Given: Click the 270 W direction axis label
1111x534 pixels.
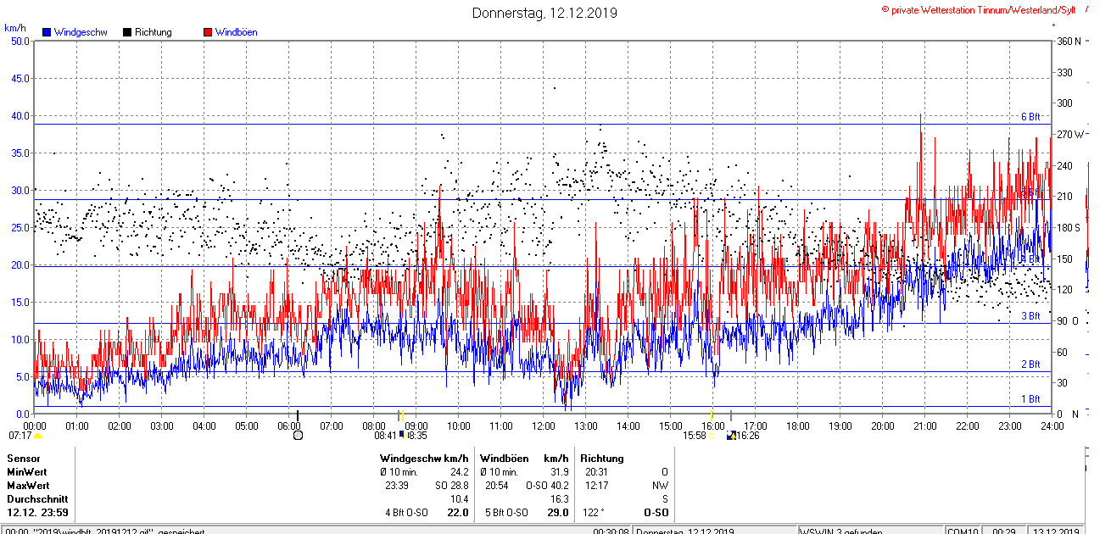Looking at the screenshot, I should pyautogui.click(x=1070, y=135).
